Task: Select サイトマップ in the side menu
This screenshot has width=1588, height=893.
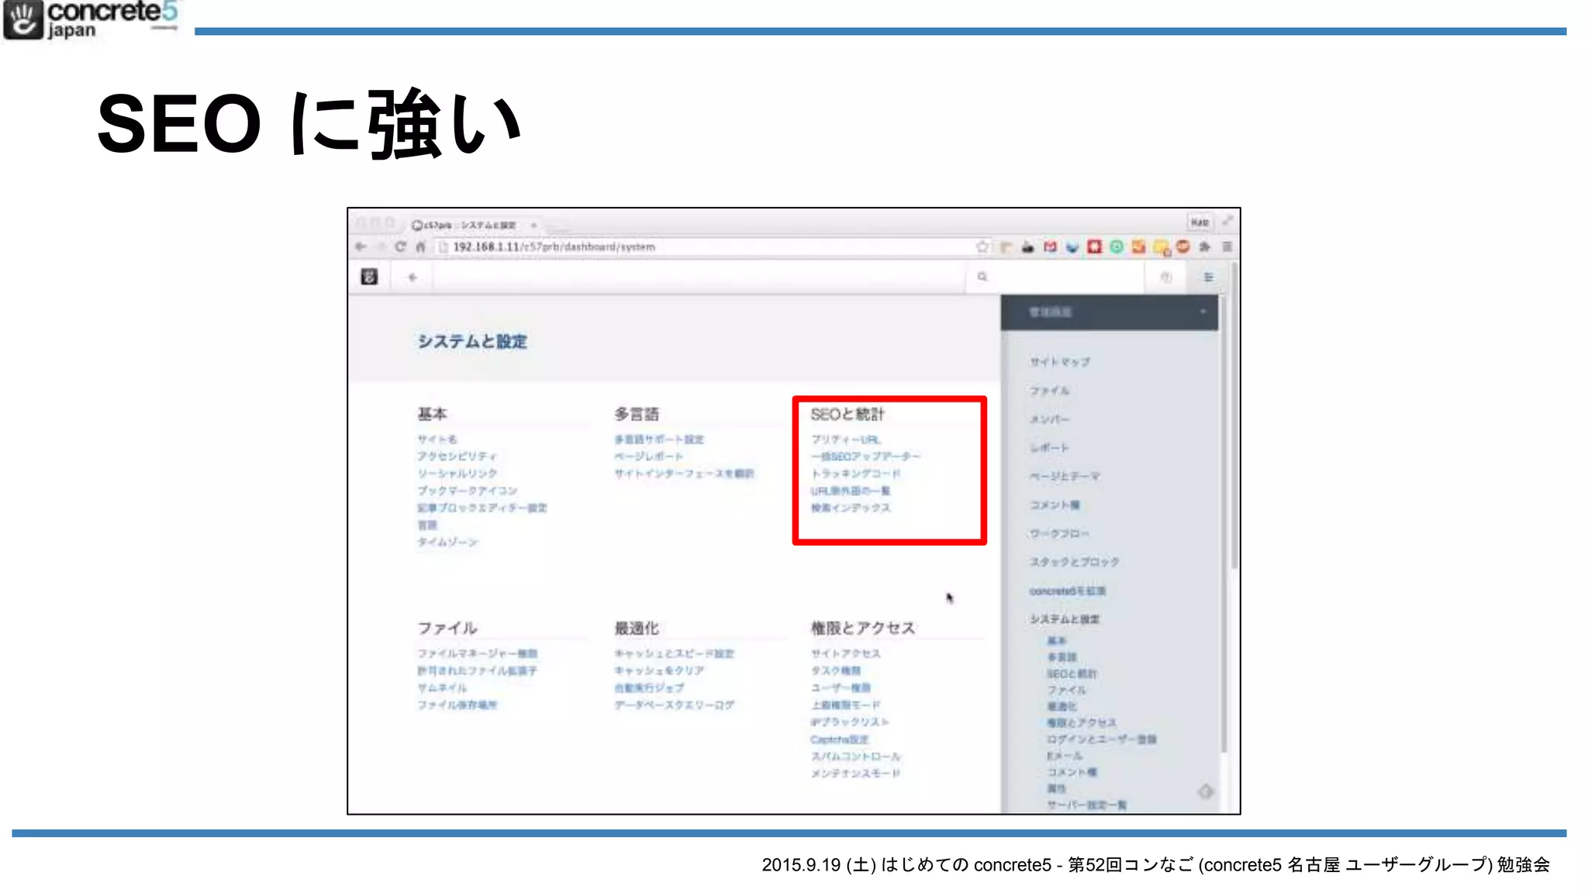Action: point(1059,361)
